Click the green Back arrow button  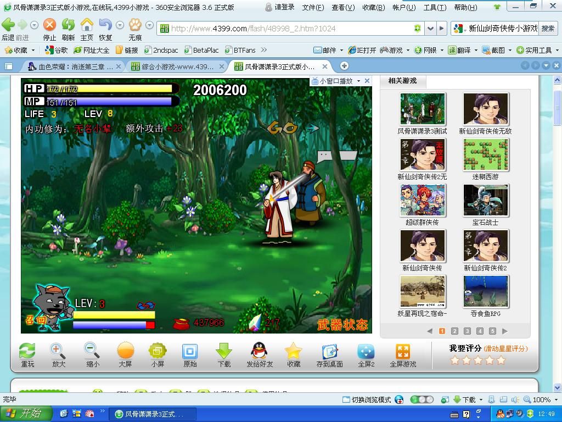8,25
